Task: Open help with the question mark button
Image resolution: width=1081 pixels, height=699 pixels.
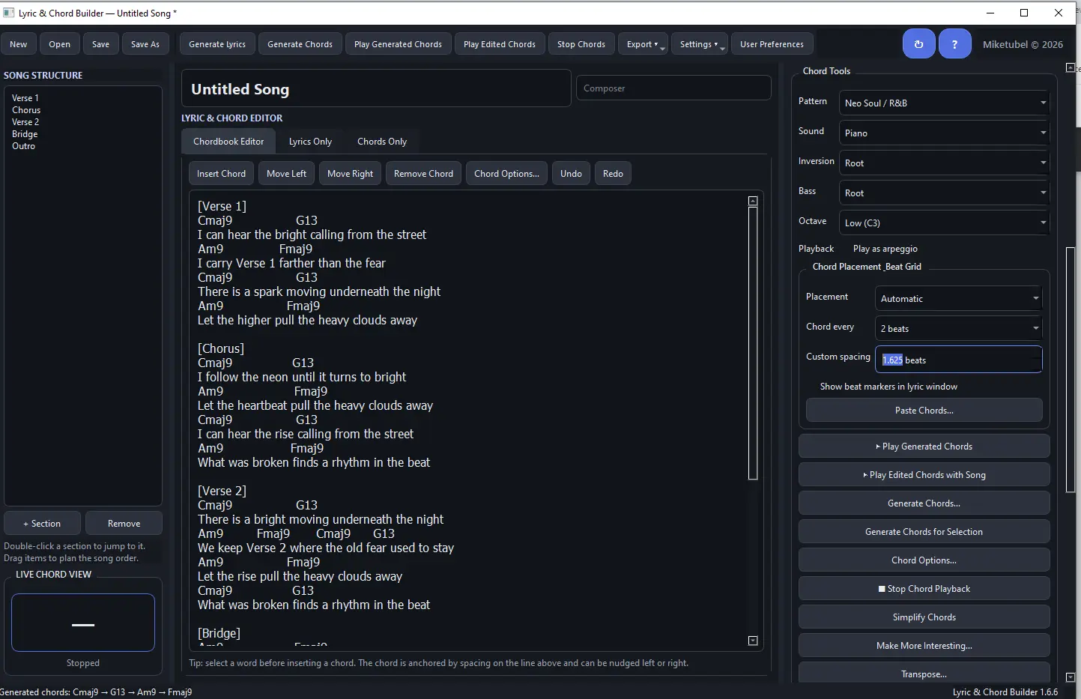Action: 954,44
